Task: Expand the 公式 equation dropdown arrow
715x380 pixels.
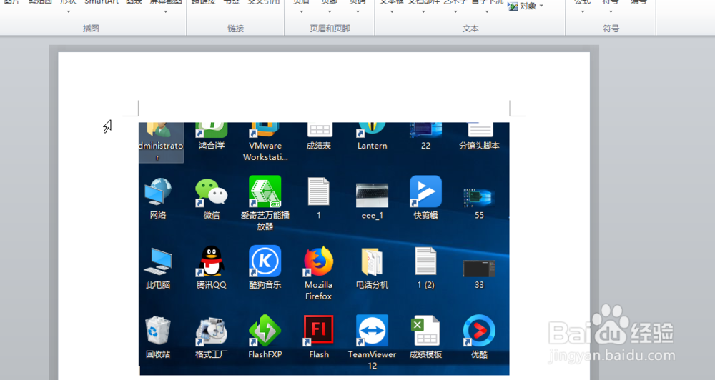Action: click(x=582, y=11)
